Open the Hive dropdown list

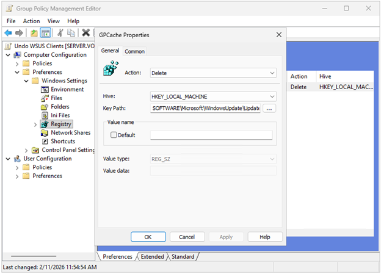pyautogui.click(x=213, y=96)
